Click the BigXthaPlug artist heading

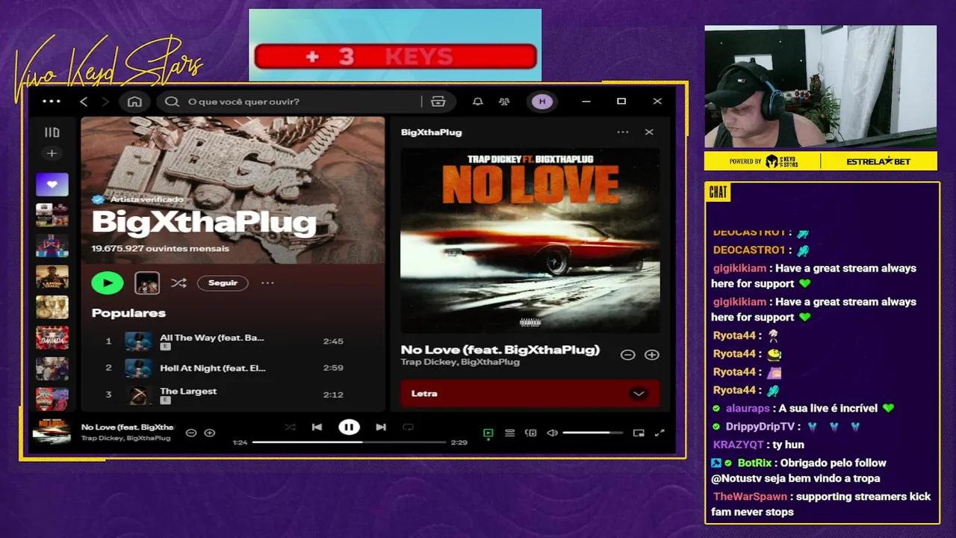(x=204, y=222)
